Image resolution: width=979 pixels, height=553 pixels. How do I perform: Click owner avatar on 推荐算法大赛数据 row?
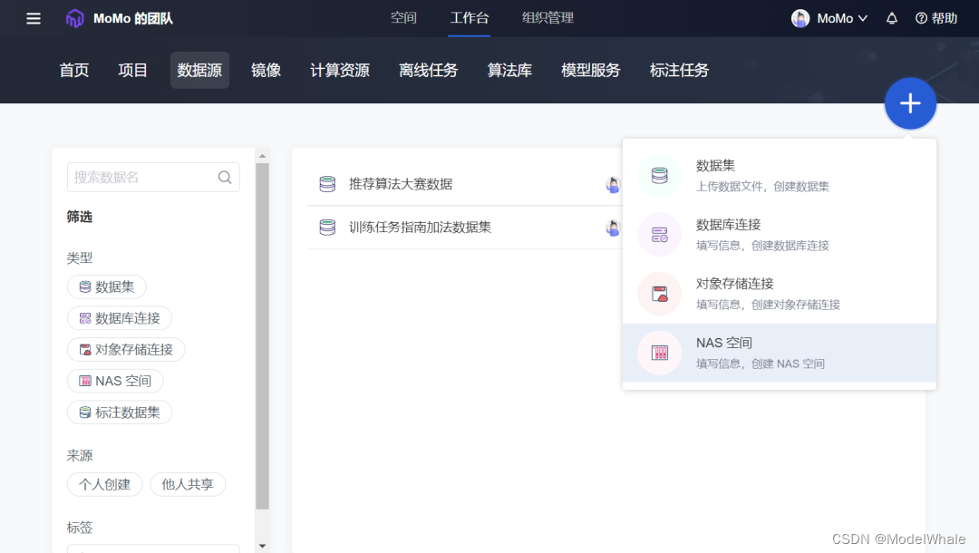point(613,185)
